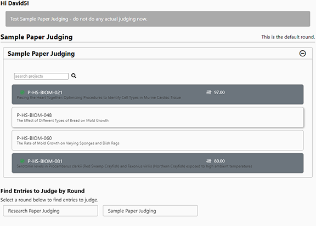Viewport: 316px width, 226px height.
Task: Select P-HS-BIOM-060 sponges and dish rags entry
Action: click(x=157, y=140)
